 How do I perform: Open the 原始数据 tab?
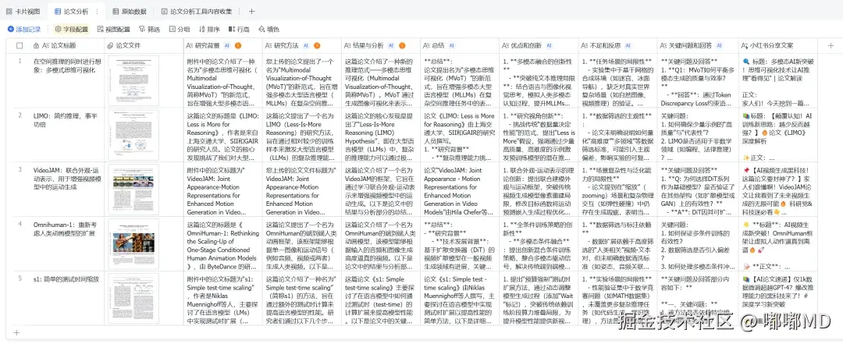point(129,11)
